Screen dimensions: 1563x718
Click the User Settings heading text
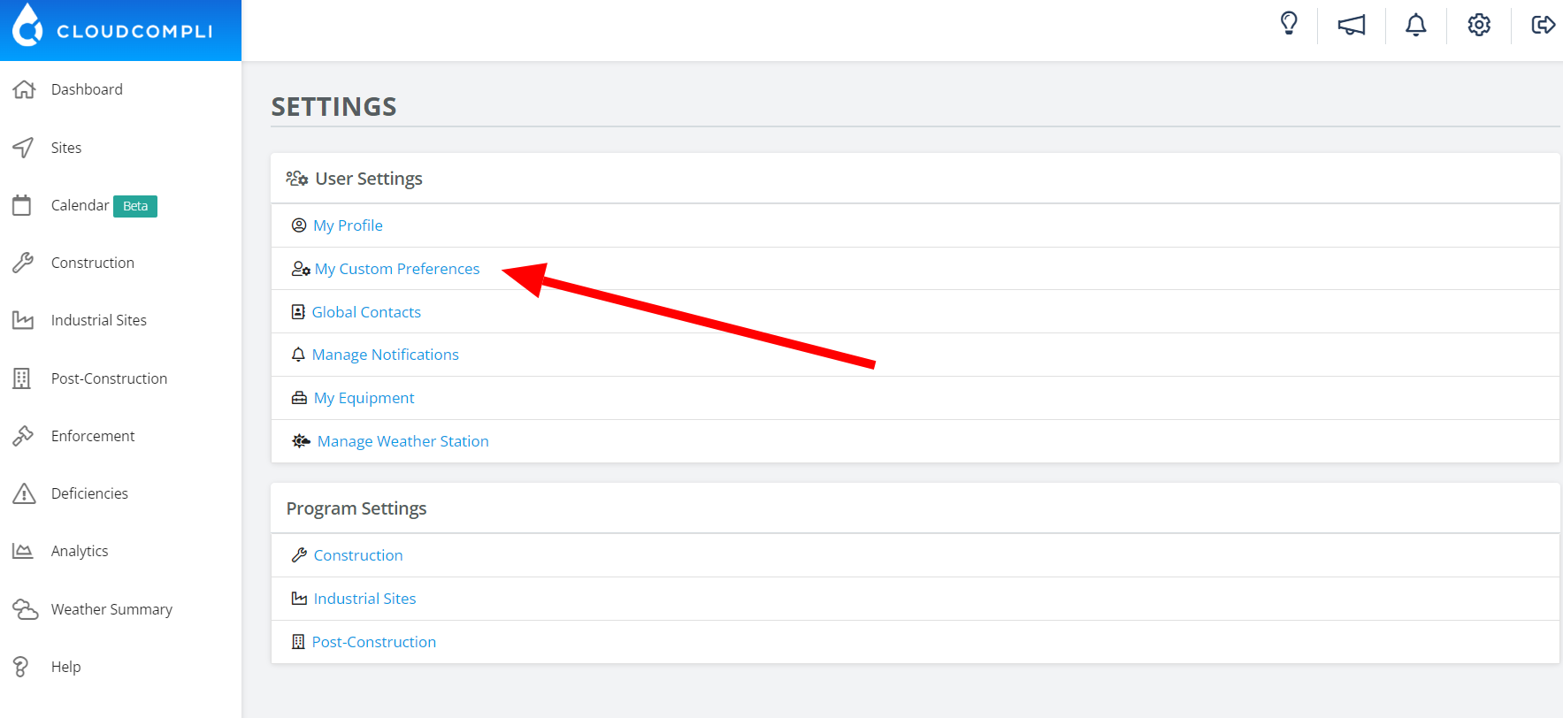[369, 179]
